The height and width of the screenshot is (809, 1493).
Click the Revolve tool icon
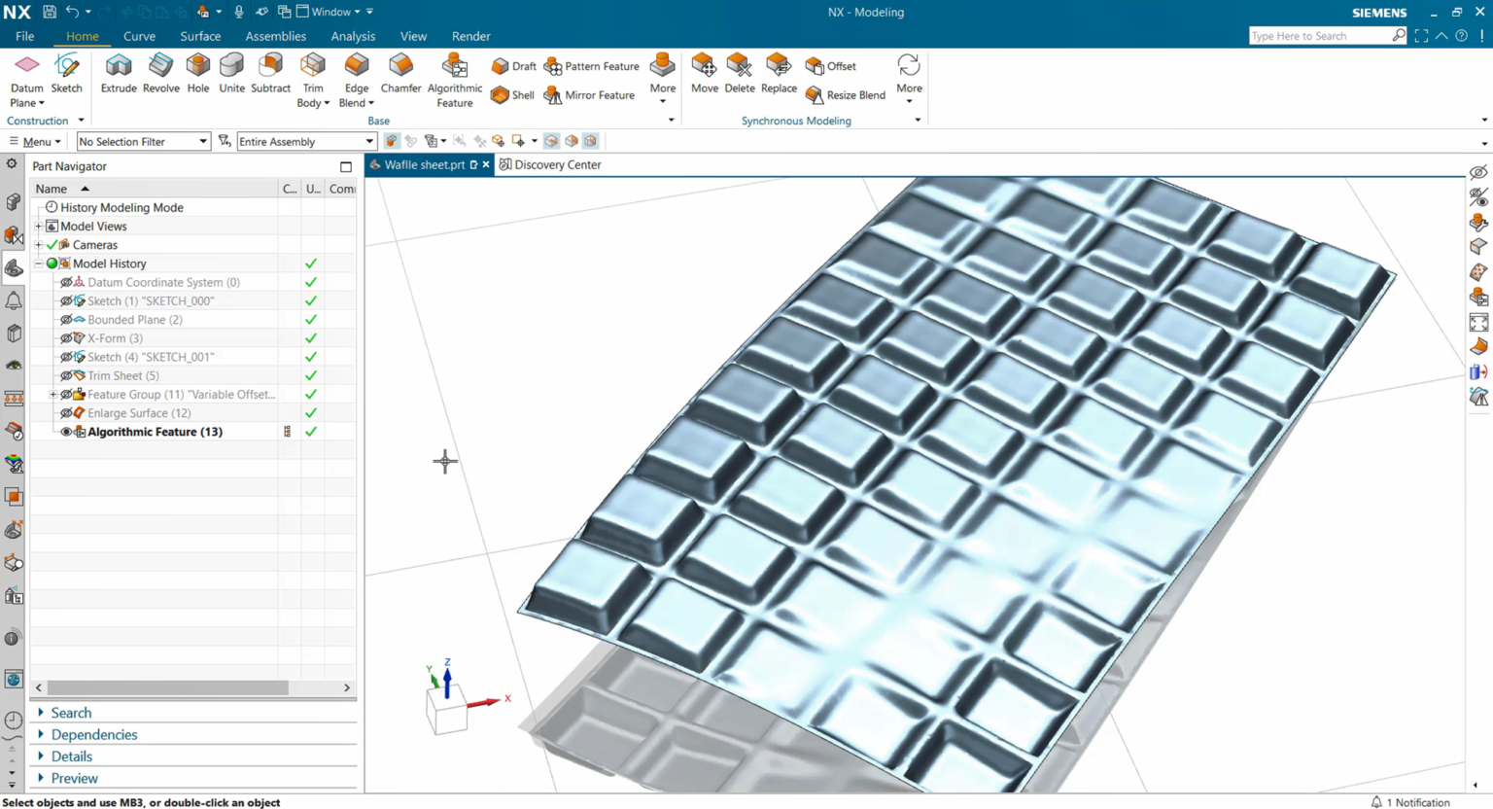click(x=160, y=74)
